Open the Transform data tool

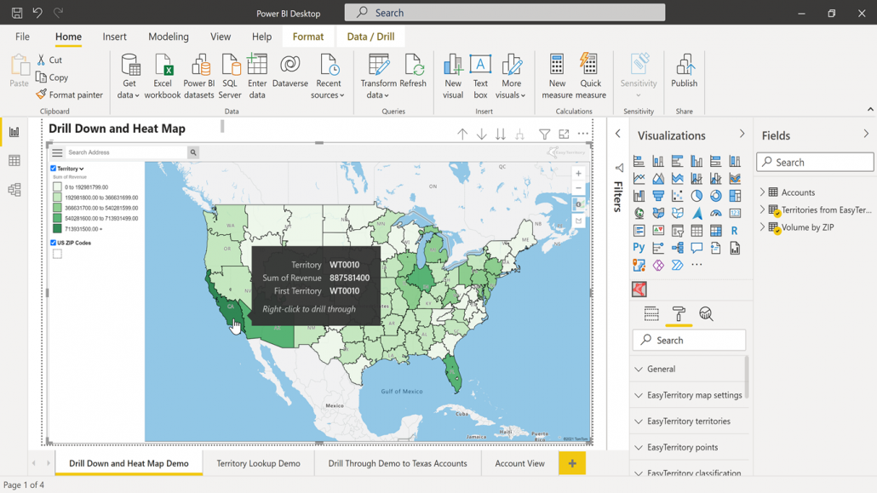tap(378, 77)
